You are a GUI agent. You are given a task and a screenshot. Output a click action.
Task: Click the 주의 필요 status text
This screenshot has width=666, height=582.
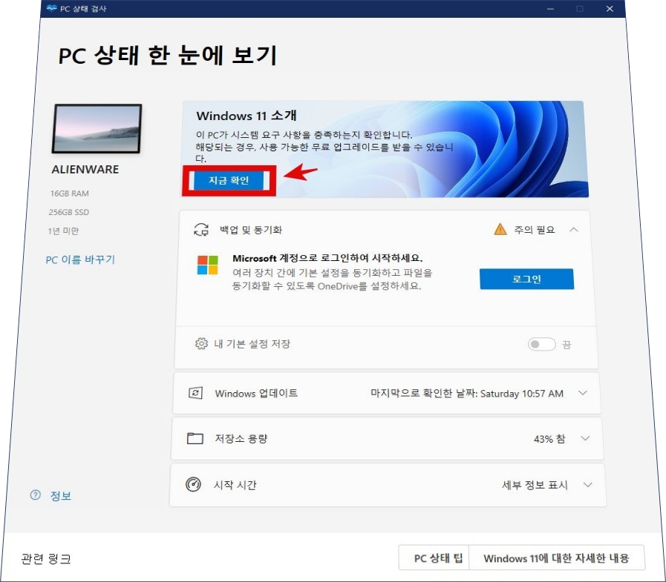[x=535, y=230]
